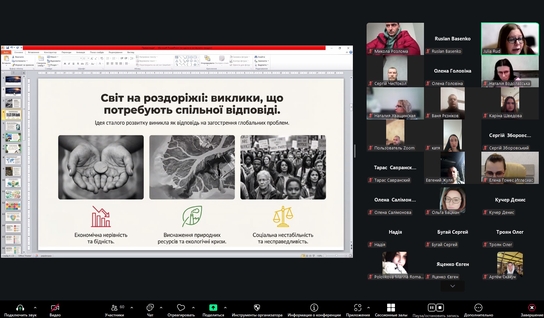
Task: Open the Конструктор ribbon tab
Action: click(50, 52)
